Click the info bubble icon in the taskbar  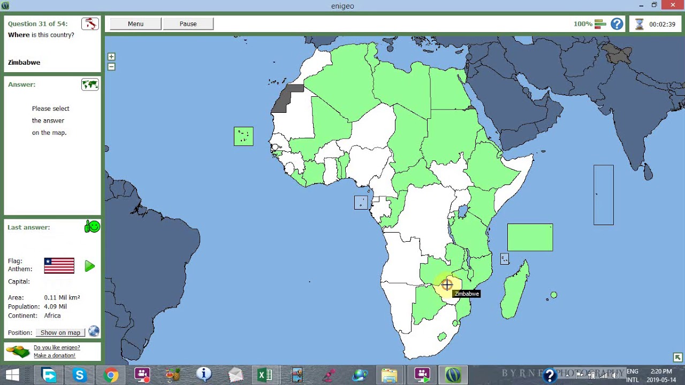point(204,375)
